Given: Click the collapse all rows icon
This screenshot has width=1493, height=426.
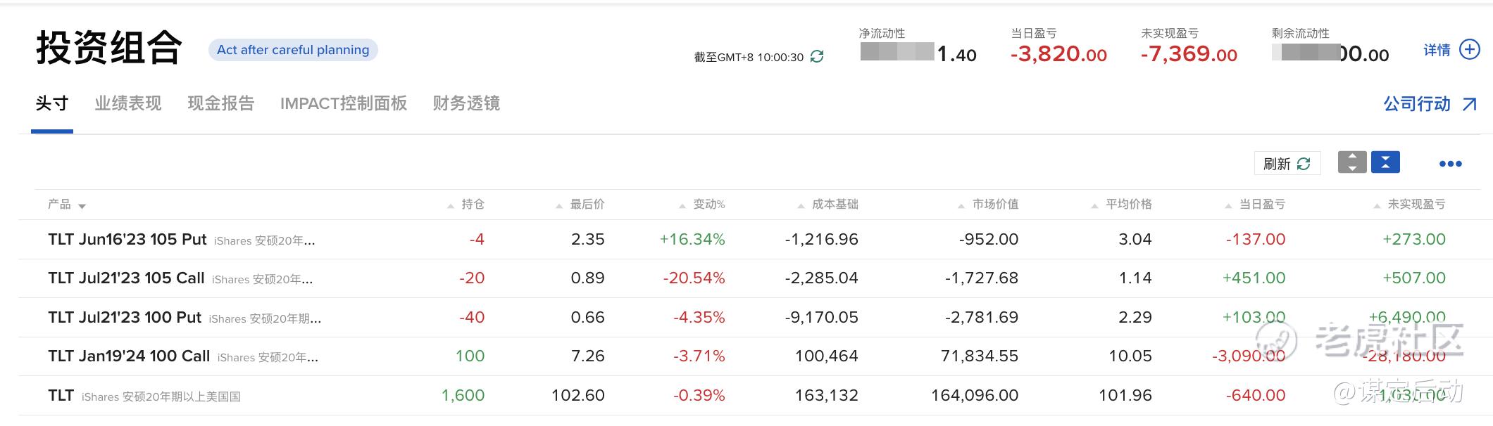Looking at the screenshot, I should tap(1385, 162).
